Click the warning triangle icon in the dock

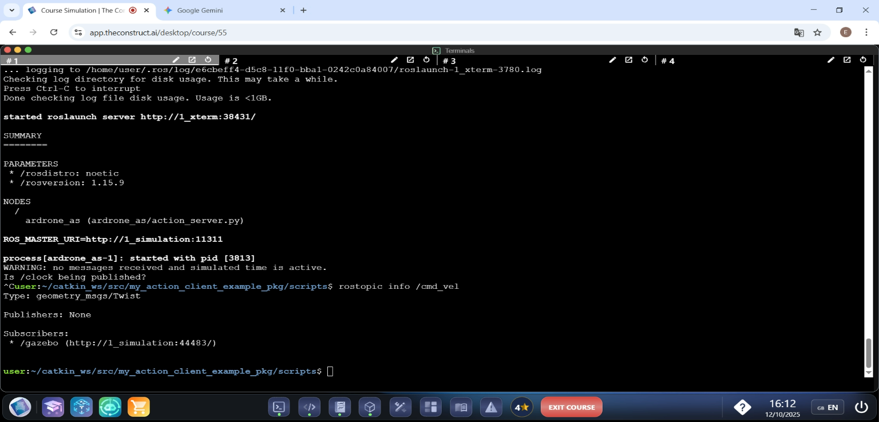(x=491, y=407)
